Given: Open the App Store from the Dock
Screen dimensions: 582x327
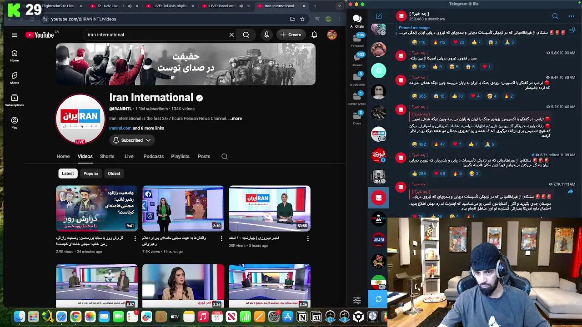Looking at the screenshot, I should [x=288, y=317].
